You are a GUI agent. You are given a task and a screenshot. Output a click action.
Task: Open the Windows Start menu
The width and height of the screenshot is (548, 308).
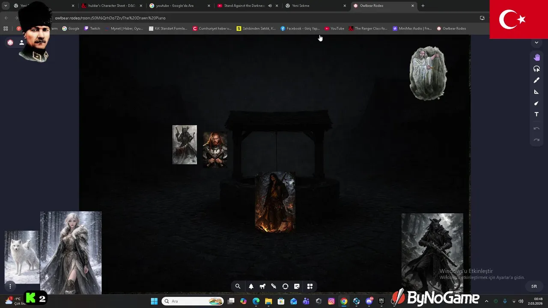(x=154, y=301)
